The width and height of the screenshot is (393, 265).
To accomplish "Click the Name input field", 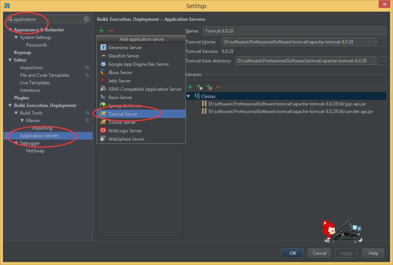I will pos(294,31).
